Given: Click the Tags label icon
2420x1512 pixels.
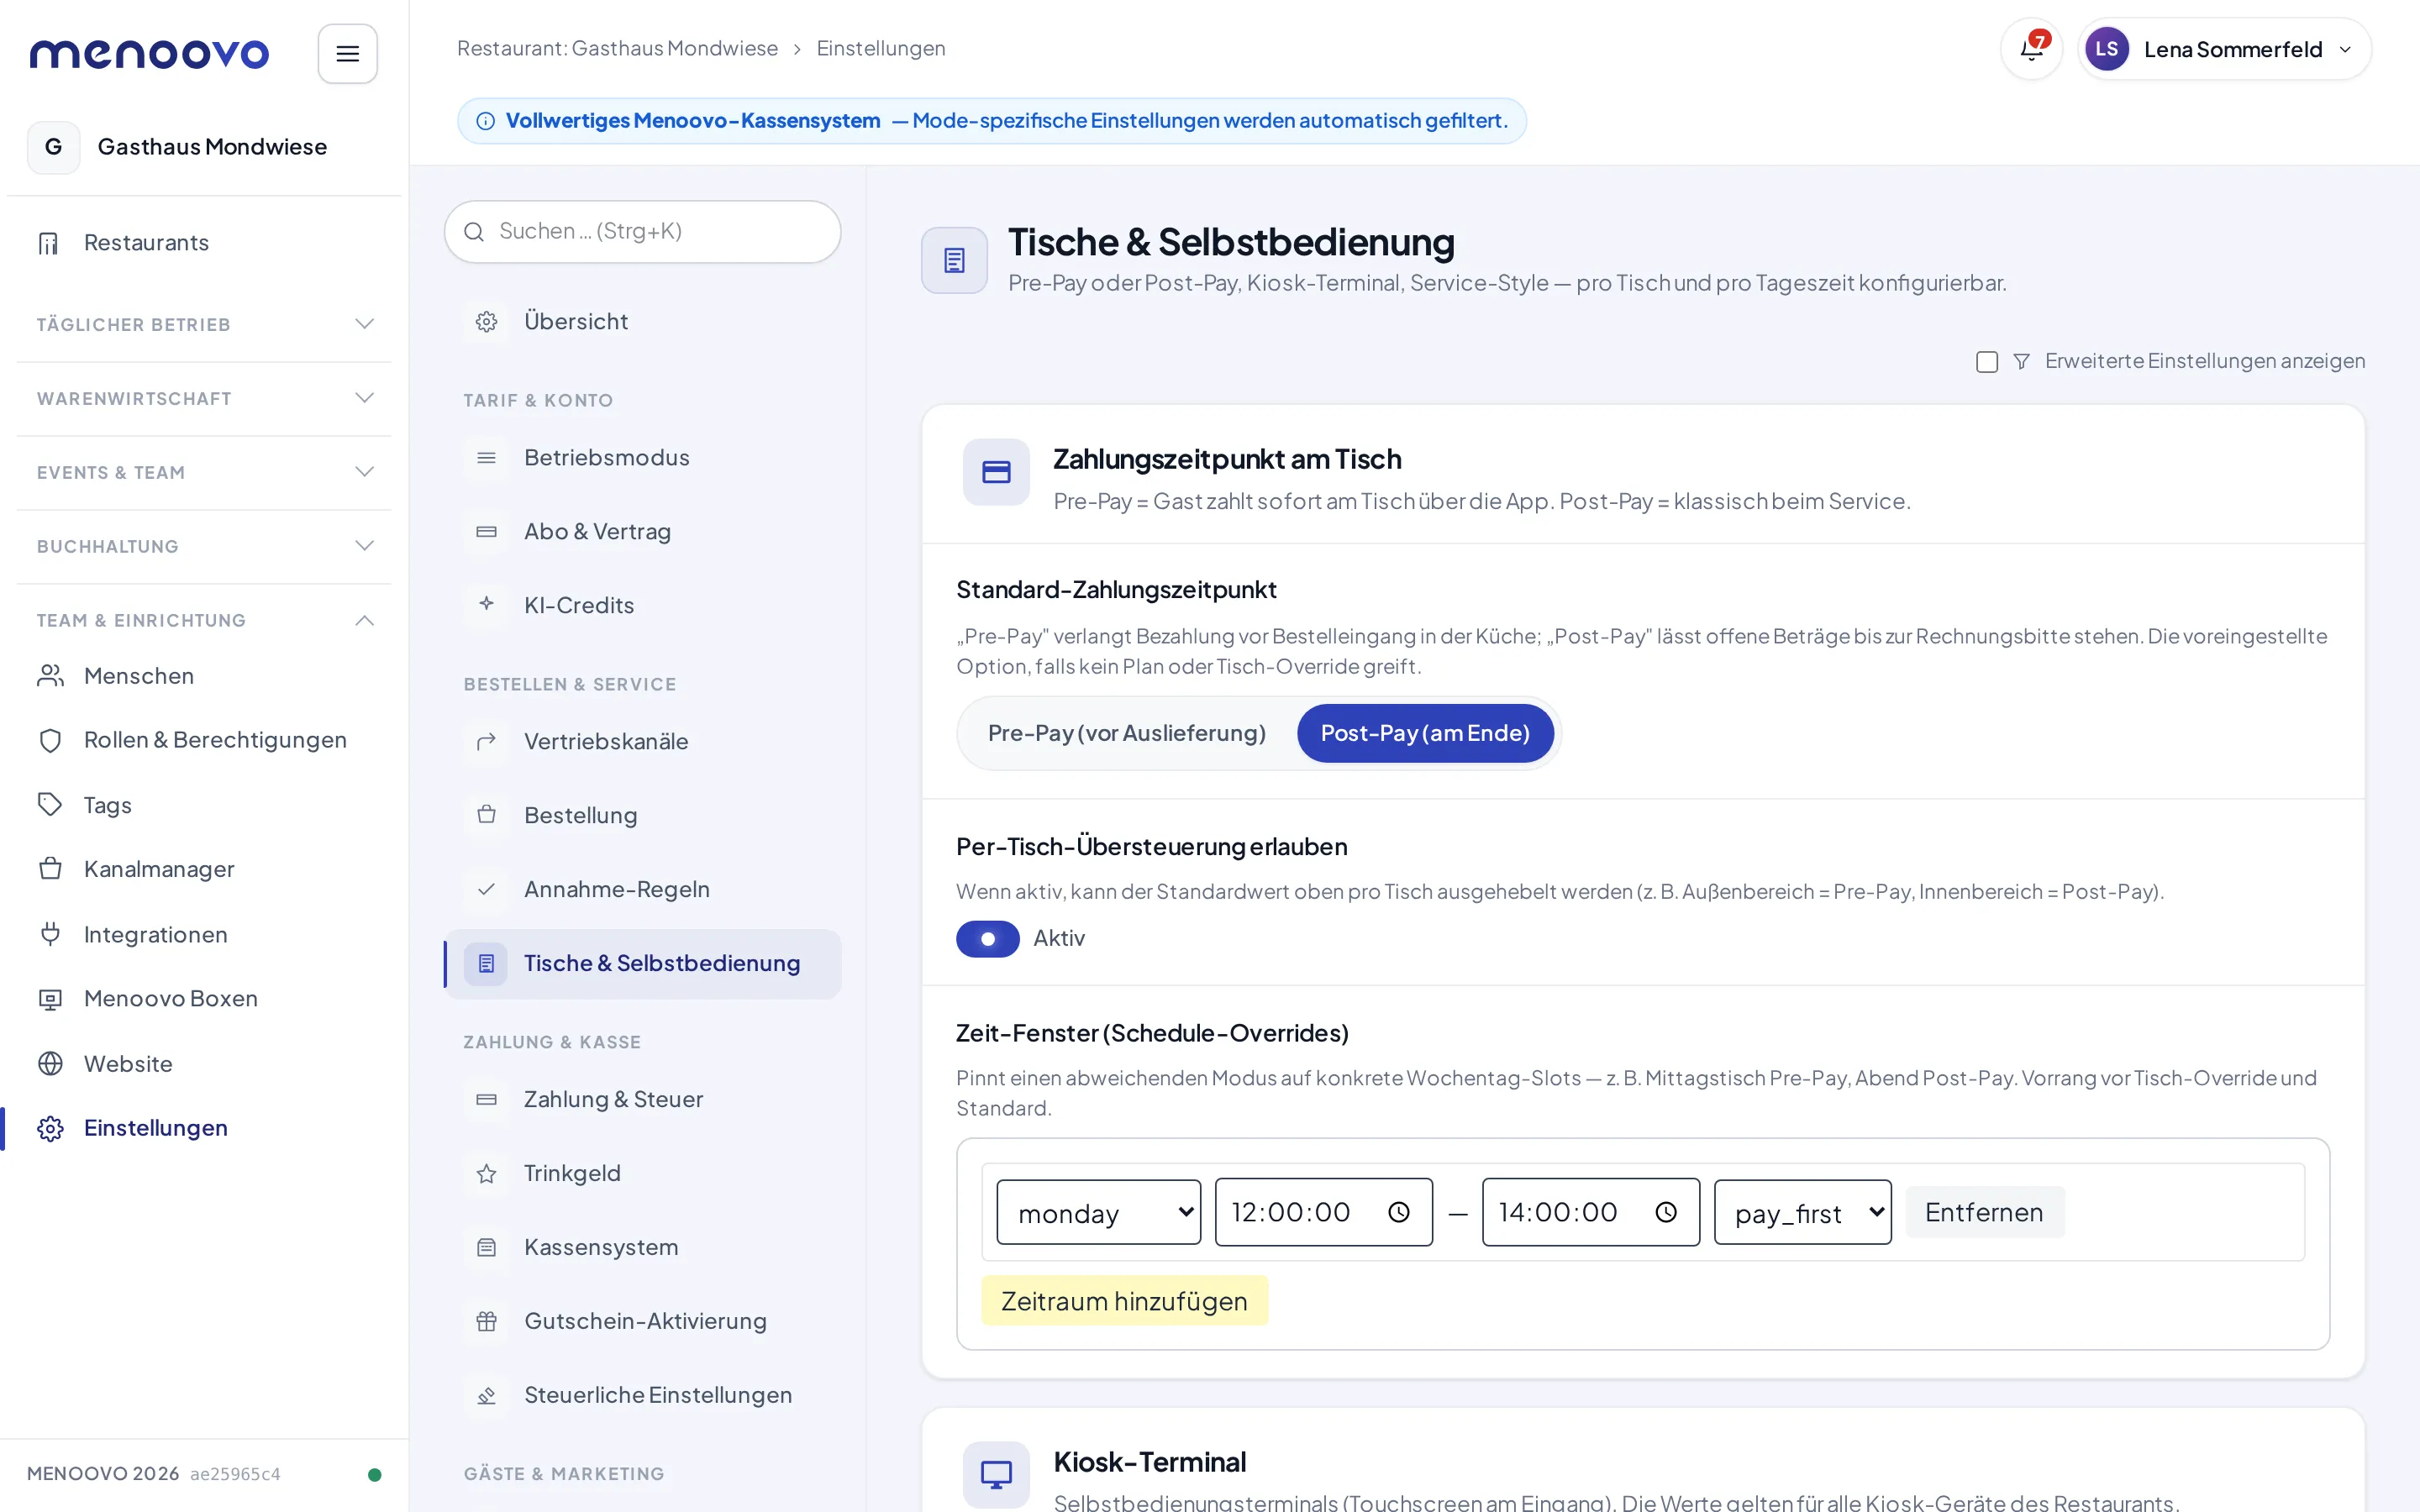Looking at the screenshot, I should pyautogui.click(x=50, y=805).
